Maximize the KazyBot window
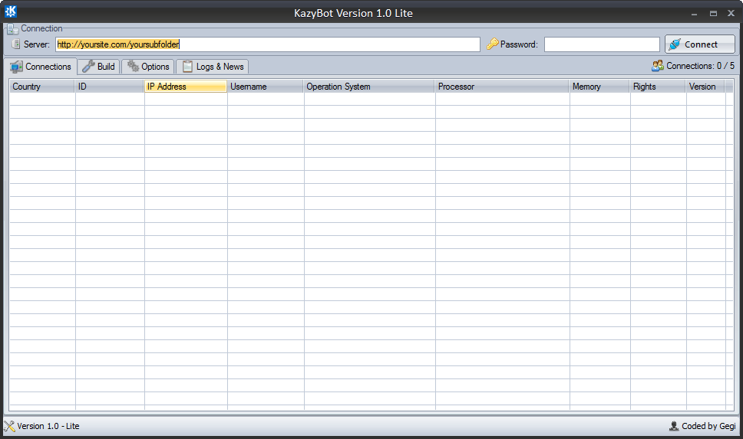743x439 pixels. point(713,13)
